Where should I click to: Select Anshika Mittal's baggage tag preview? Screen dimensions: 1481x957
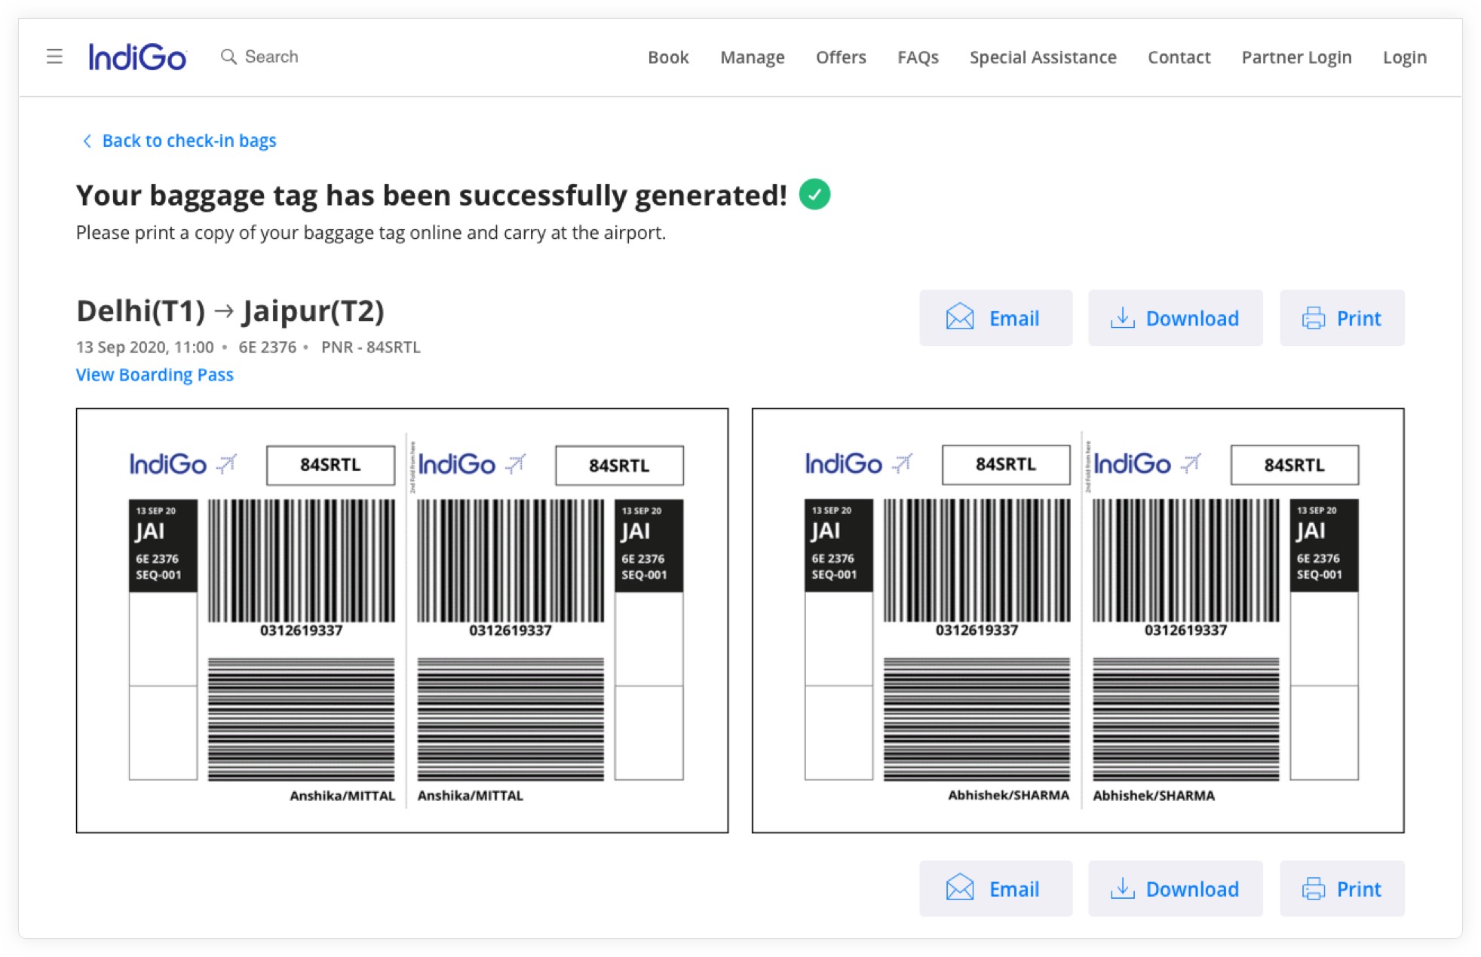pos(402,620)
